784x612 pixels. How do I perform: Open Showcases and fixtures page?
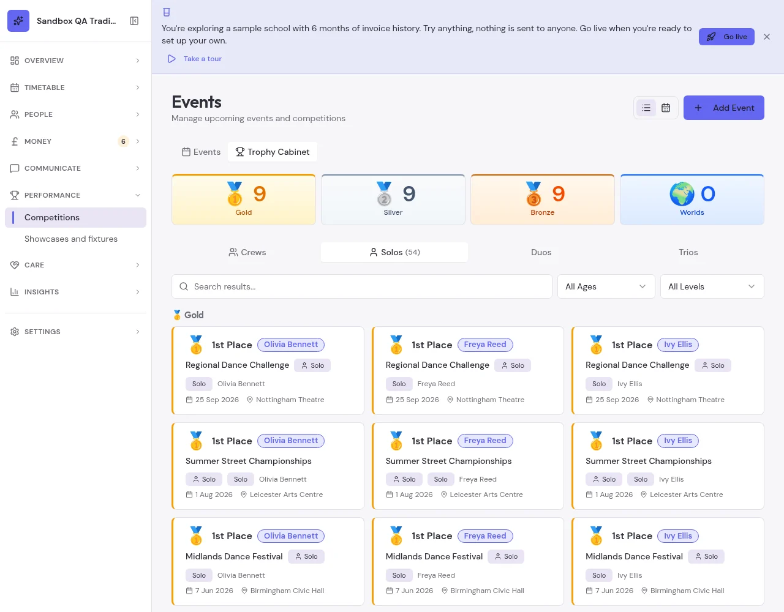pyautogui.click(x=71, y=239)
